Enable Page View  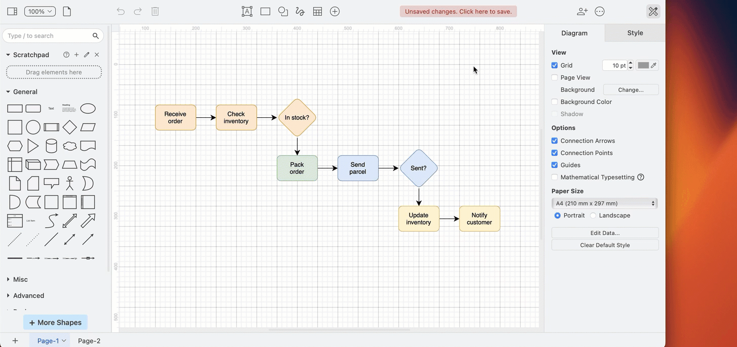tap(555, 77)
